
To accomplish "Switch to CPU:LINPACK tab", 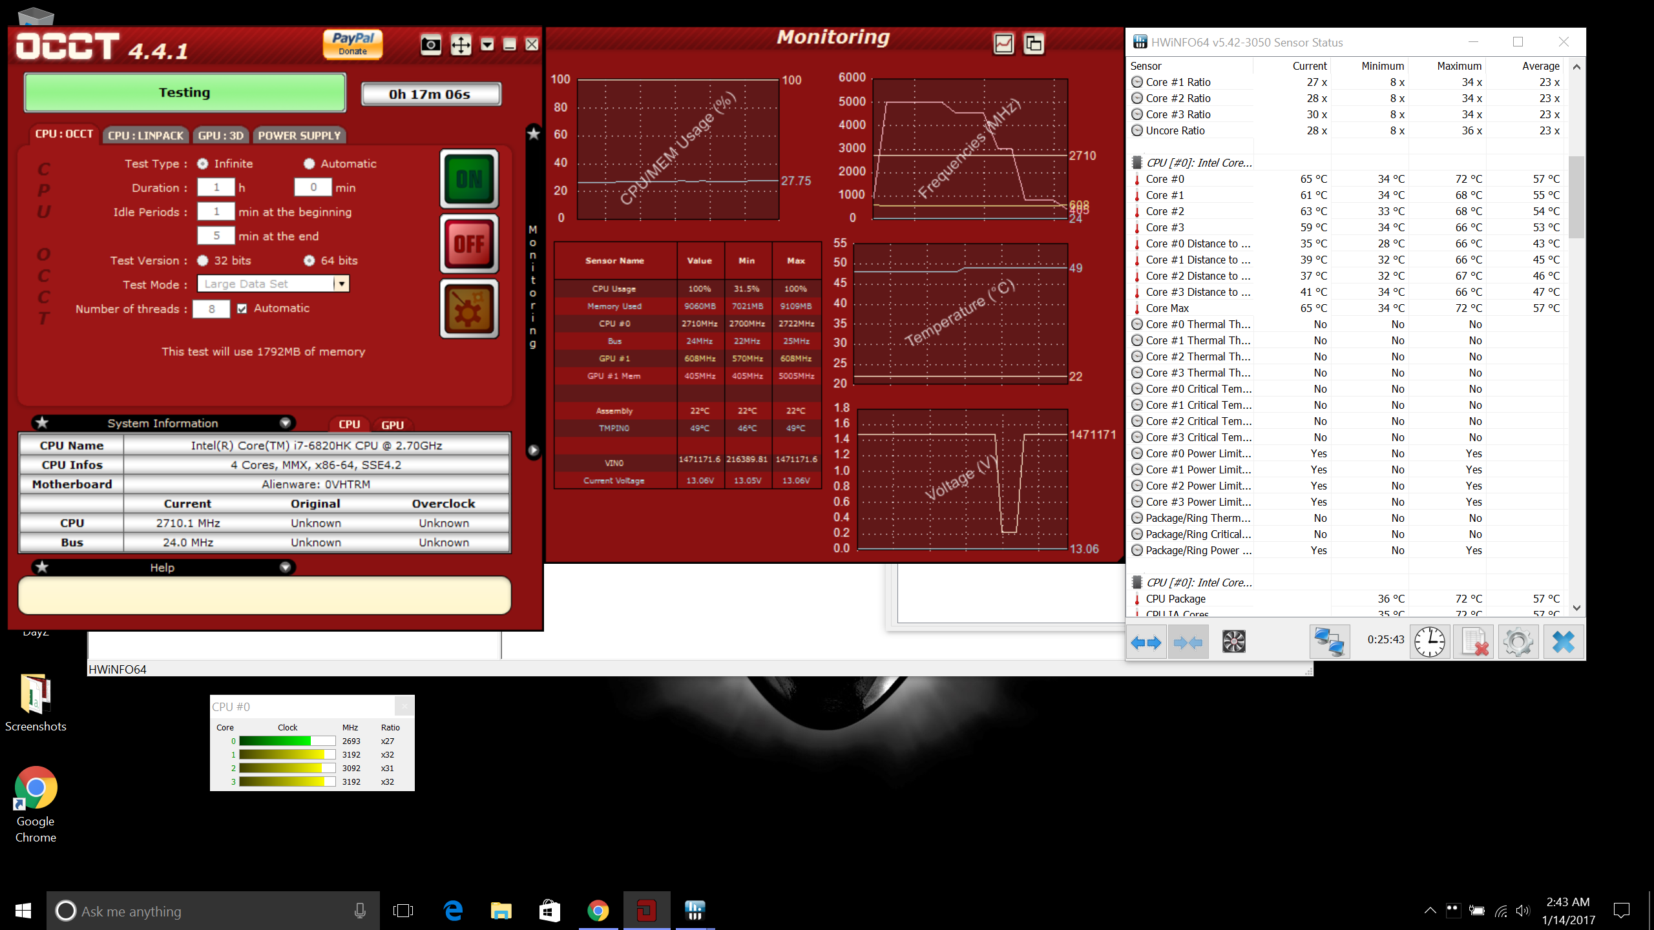I will tap(146, 136).
